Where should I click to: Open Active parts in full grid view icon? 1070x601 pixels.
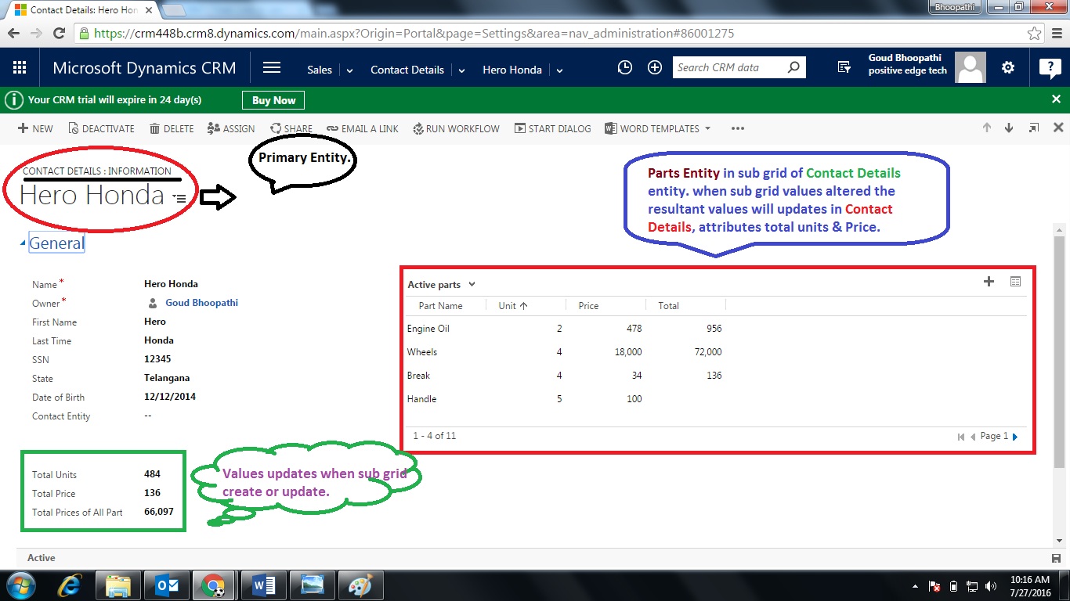[x=1015, y=282]
